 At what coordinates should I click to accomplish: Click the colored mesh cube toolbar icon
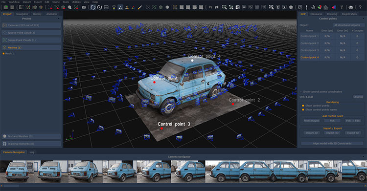pos(41,7)
